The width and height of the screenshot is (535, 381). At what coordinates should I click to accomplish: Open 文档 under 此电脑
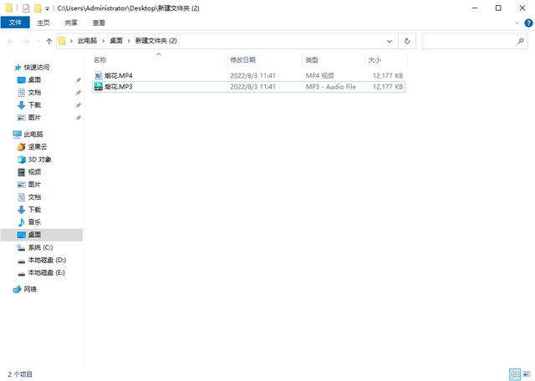(x=34, y=197)
